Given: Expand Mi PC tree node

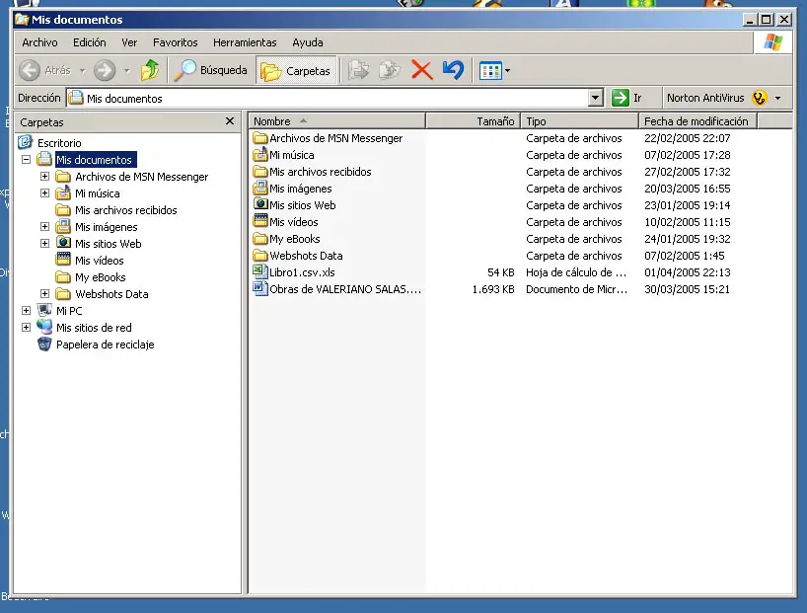Looking at the screenshot, I should click(x=26, y=311).
